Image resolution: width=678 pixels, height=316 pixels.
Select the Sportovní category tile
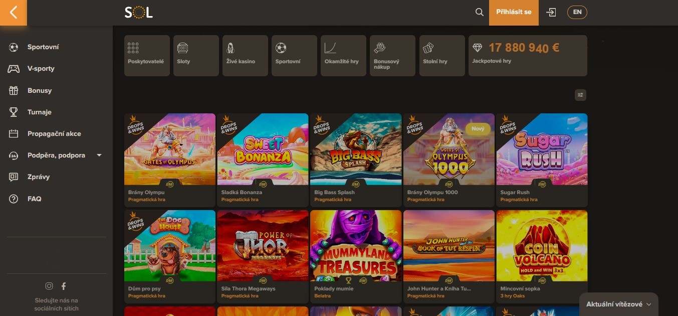pyautogui.click(x=294, y=56)
